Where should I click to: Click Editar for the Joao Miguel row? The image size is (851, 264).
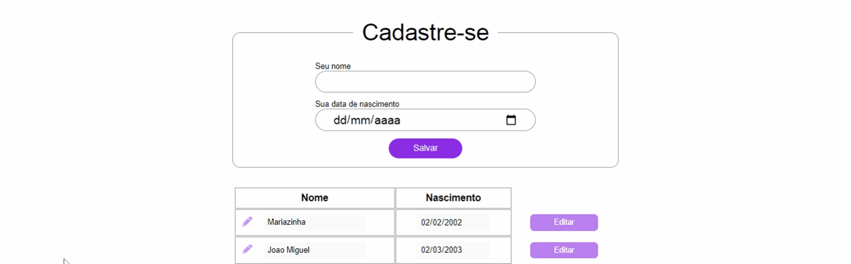click(x=564, y=250)
